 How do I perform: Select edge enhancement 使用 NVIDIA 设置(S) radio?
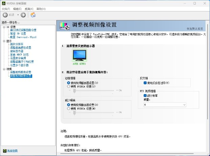pyautogui.click(x=68, y=86)
